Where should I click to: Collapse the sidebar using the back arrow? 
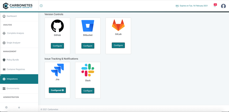click(x=41, y=6)
